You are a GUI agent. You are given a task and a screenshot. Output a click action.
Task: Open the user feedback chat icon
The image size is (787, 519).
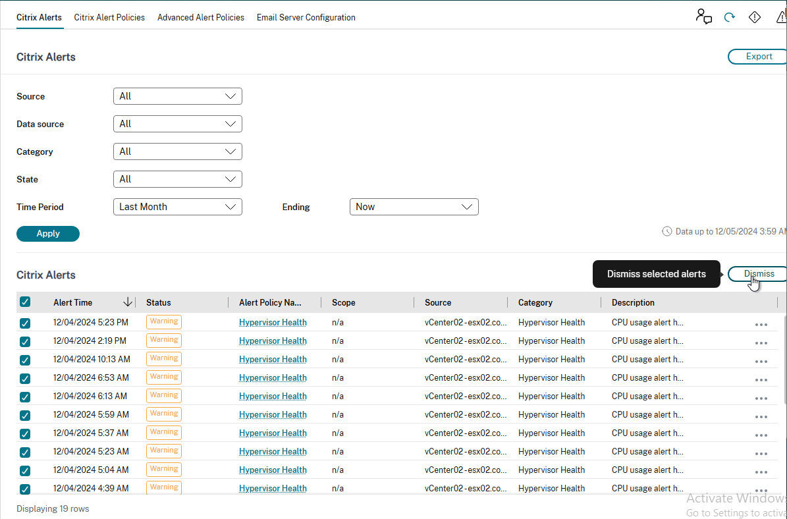703,16
